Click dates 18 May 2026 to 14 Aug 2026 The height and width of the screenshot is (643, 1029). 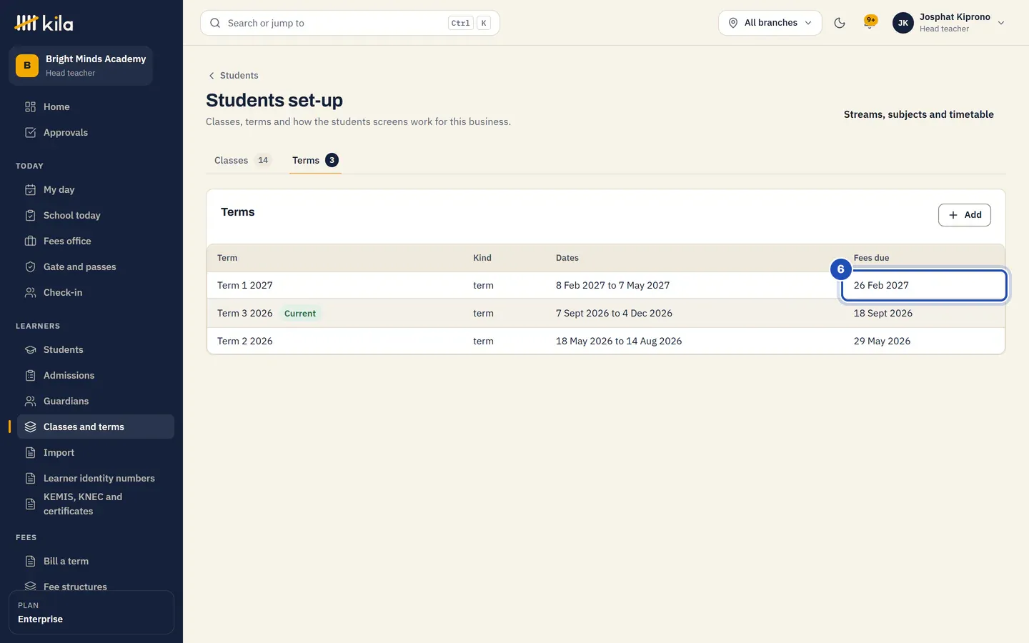[x=619, y=341]
